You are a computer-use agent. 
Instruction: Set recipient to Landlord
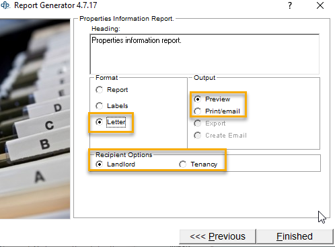[x=99, y=164]
